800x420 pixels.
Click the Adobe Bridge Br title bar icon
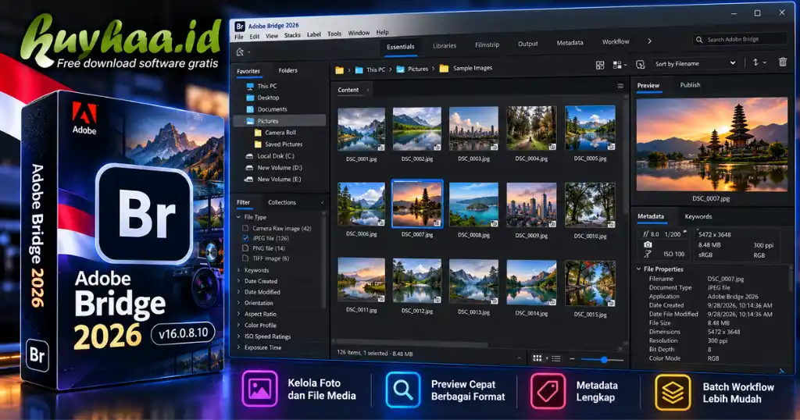[240, 27]
